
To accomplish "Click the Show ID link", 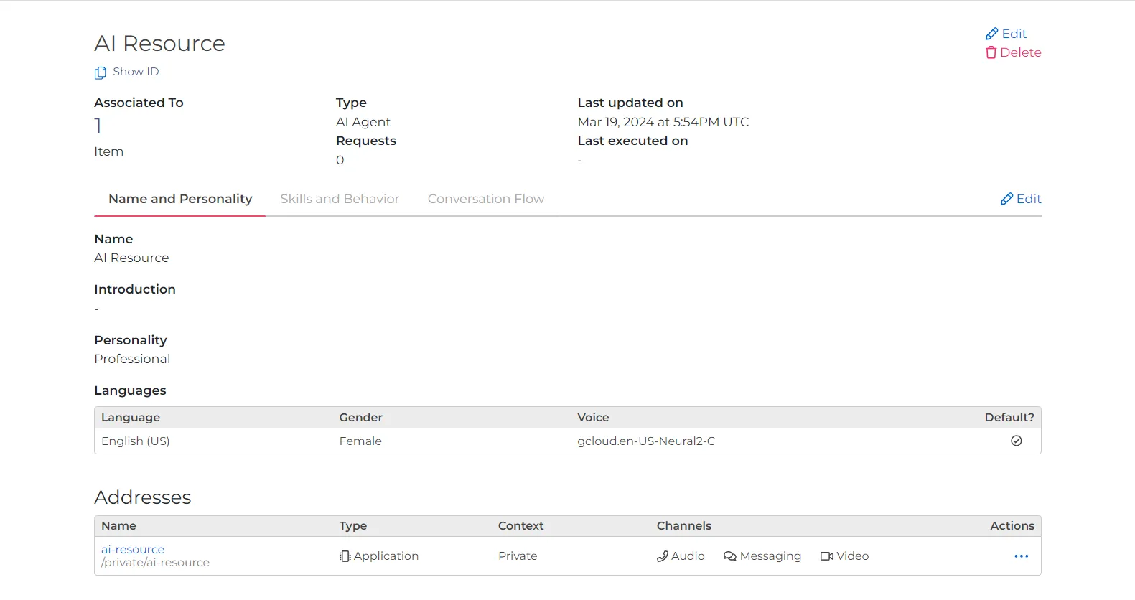I will click(136, 72).
